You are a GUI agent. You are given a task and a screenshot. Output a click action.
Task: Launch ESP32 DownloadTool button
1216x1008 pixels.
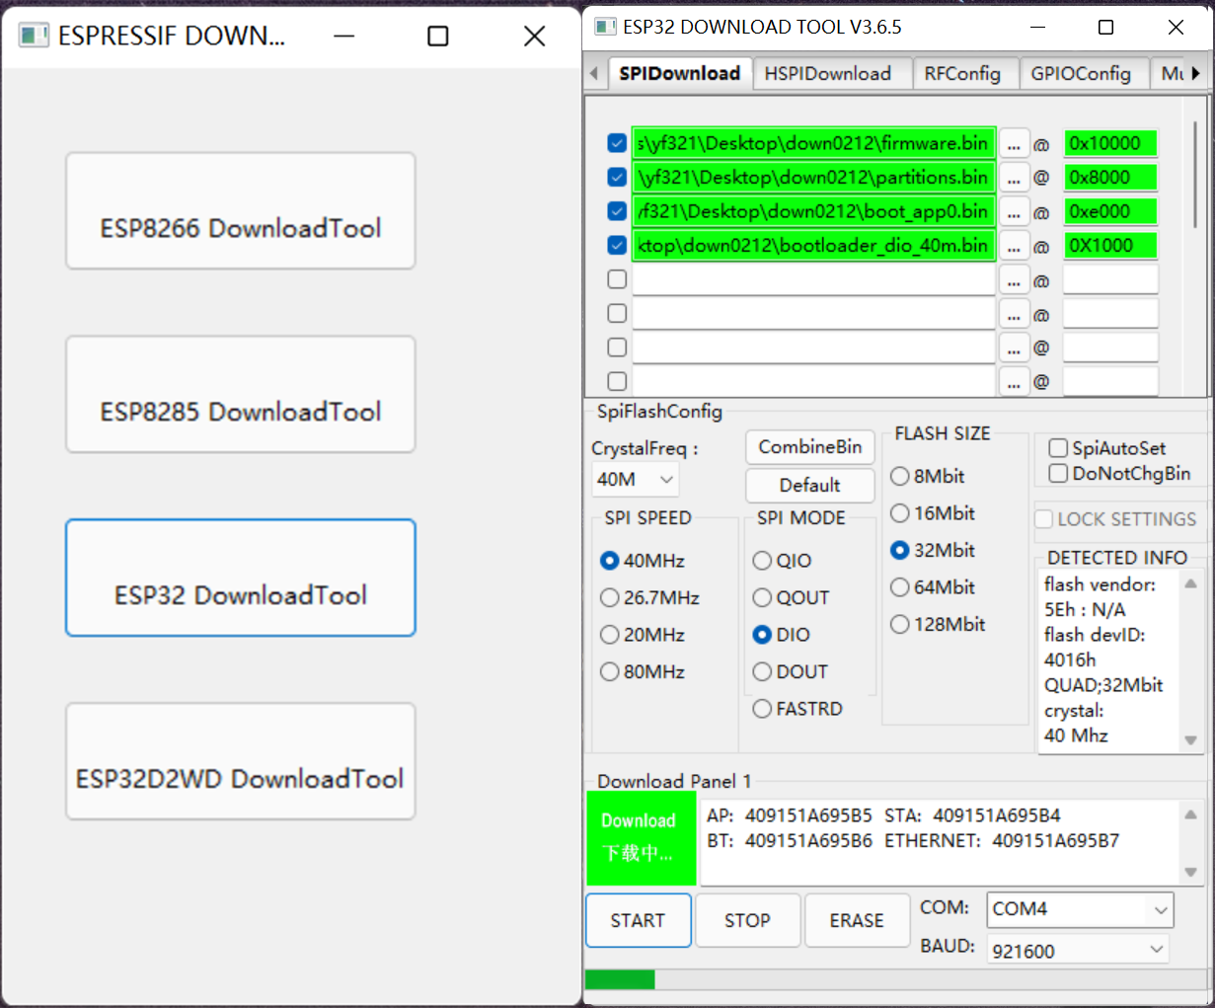coord(241,578)
